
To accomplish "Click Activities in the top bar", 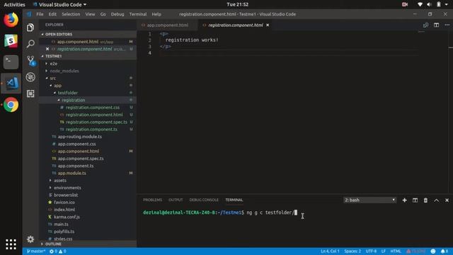I will point(14,5).
